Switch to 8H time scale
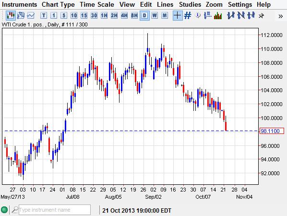 (x=134, y=15)
